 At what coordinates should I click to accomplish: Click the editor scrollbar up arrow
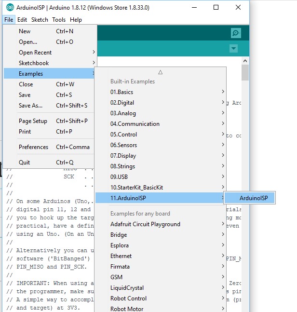tap(245, 61)
